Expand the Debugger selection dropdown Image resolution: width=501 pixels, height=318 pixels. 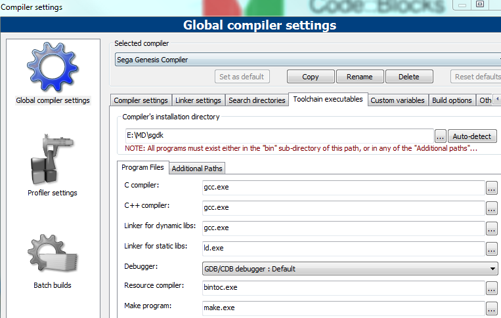pos(492,268)
